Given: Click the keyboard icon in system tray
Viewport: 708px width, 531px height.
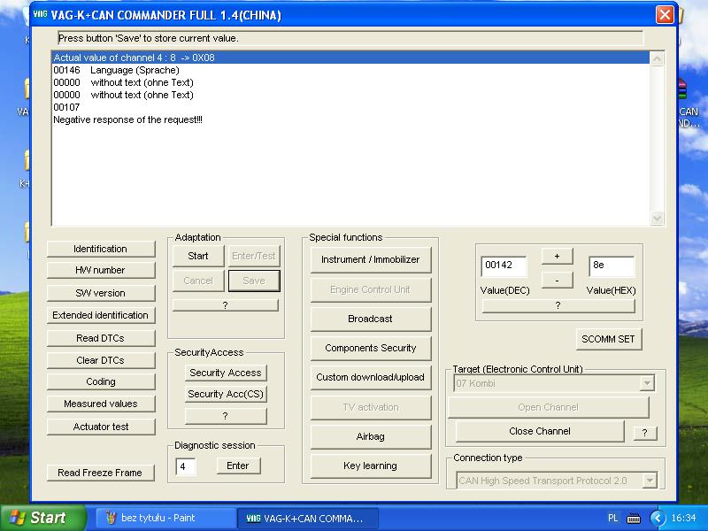Looking at the screenshot, I should [634, 518].
